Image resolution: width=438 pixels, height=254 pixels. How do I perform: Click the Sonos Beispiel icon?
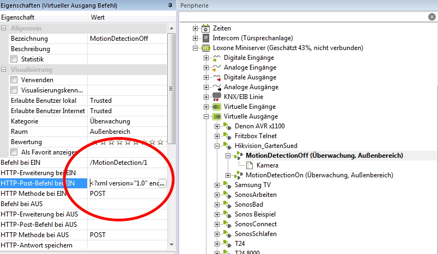tap(227, 214)
